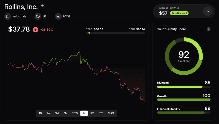Click the -35.39% change value

[47, 30]
